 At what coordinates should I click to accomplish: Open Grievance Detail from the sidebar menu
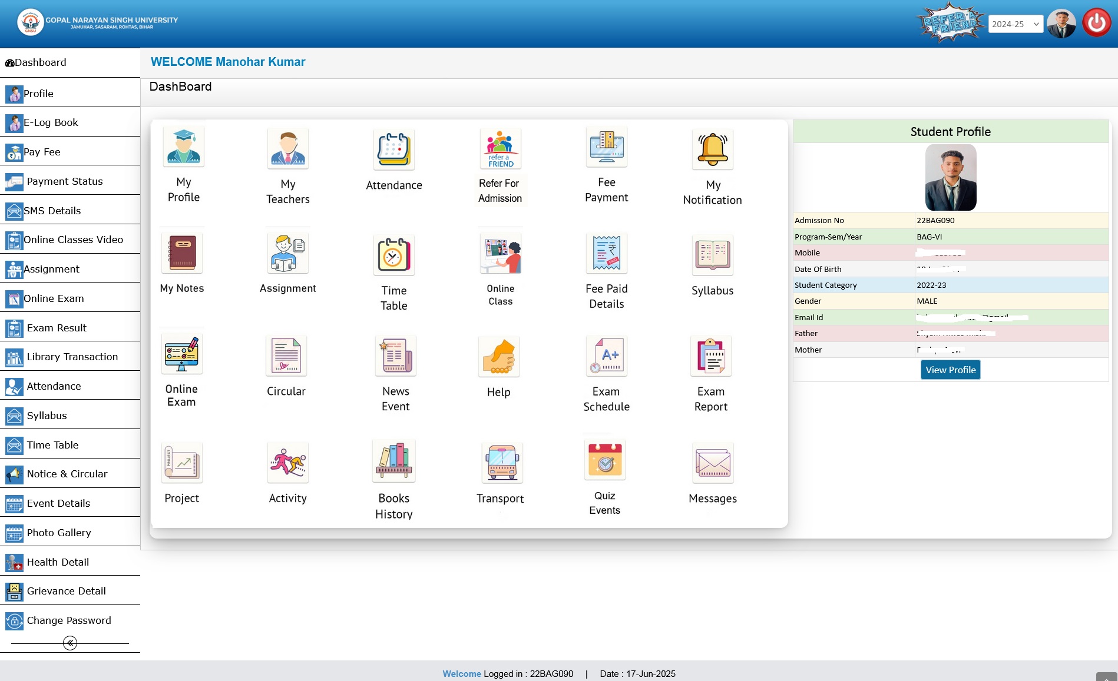coord(66,591)
